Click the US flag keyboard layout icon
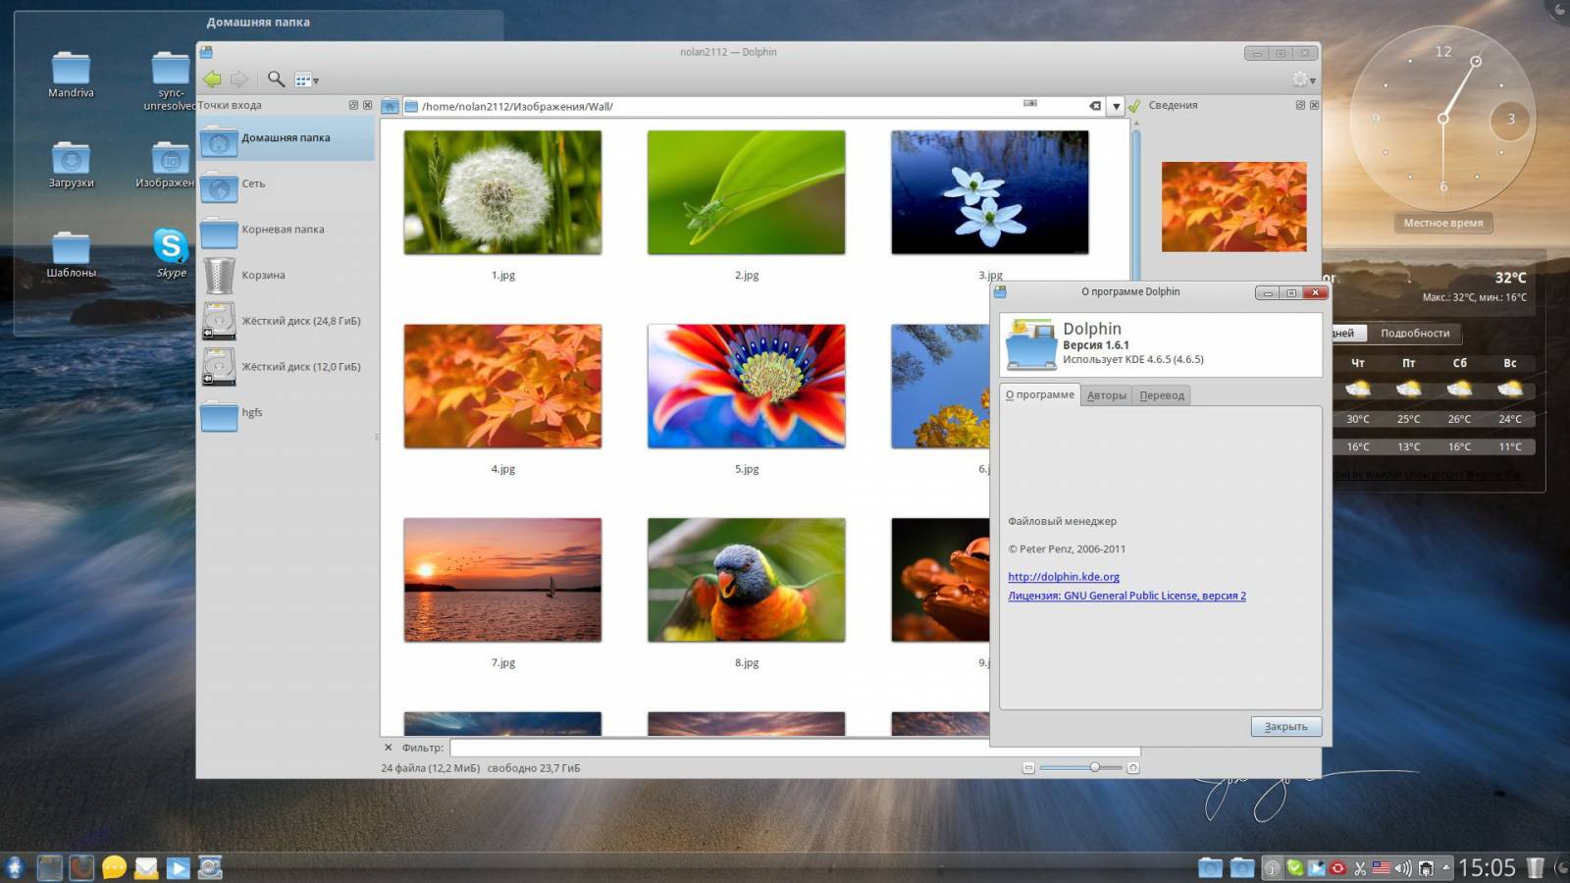1570x883 pixels. point(1382,867)
